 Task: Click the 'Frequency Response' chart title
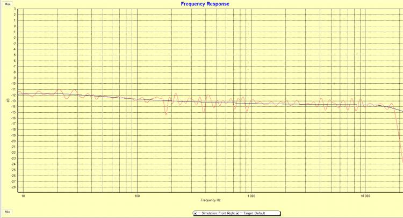tap(205, 4)
